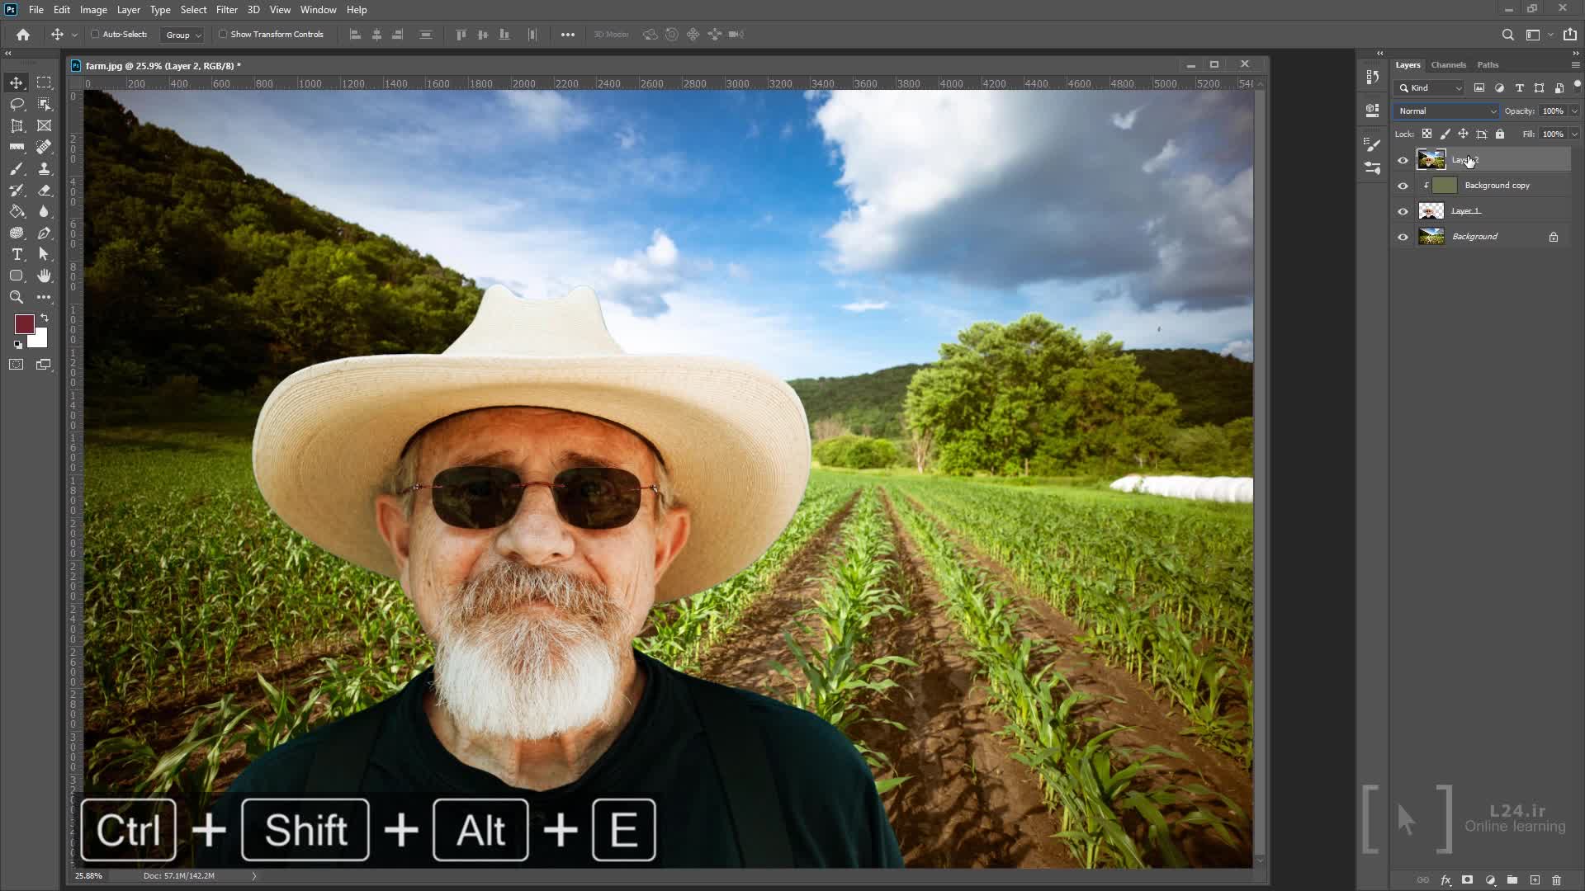This screenshot has height=891, width=1585.
Task: Enable Show Transform Controls checkbox
Action: coord(223,35)
